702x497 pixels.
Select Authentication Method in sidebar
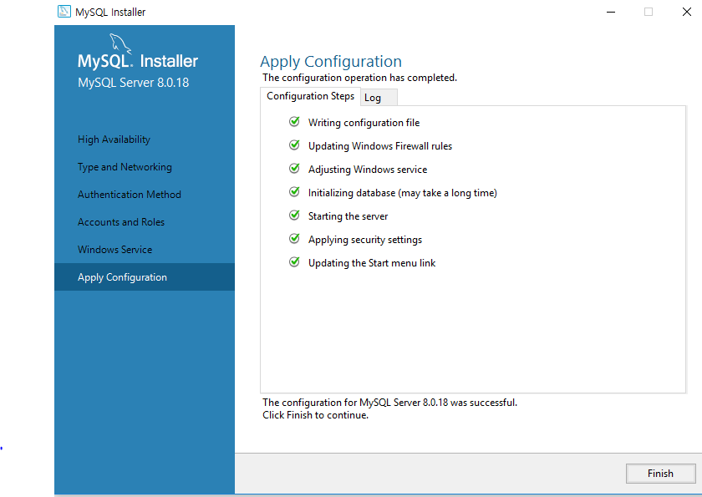[x=130, y=195]
